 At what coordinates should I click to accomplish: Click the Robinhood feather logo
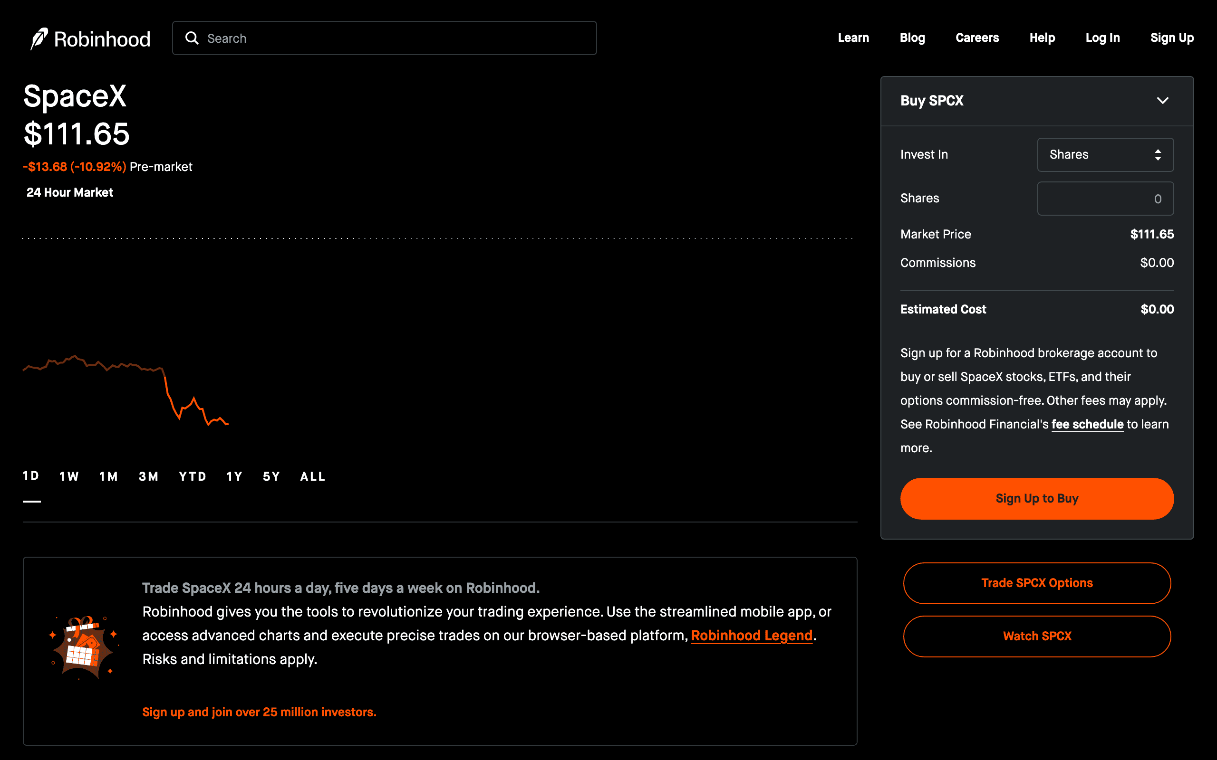(x=39, y=38)
